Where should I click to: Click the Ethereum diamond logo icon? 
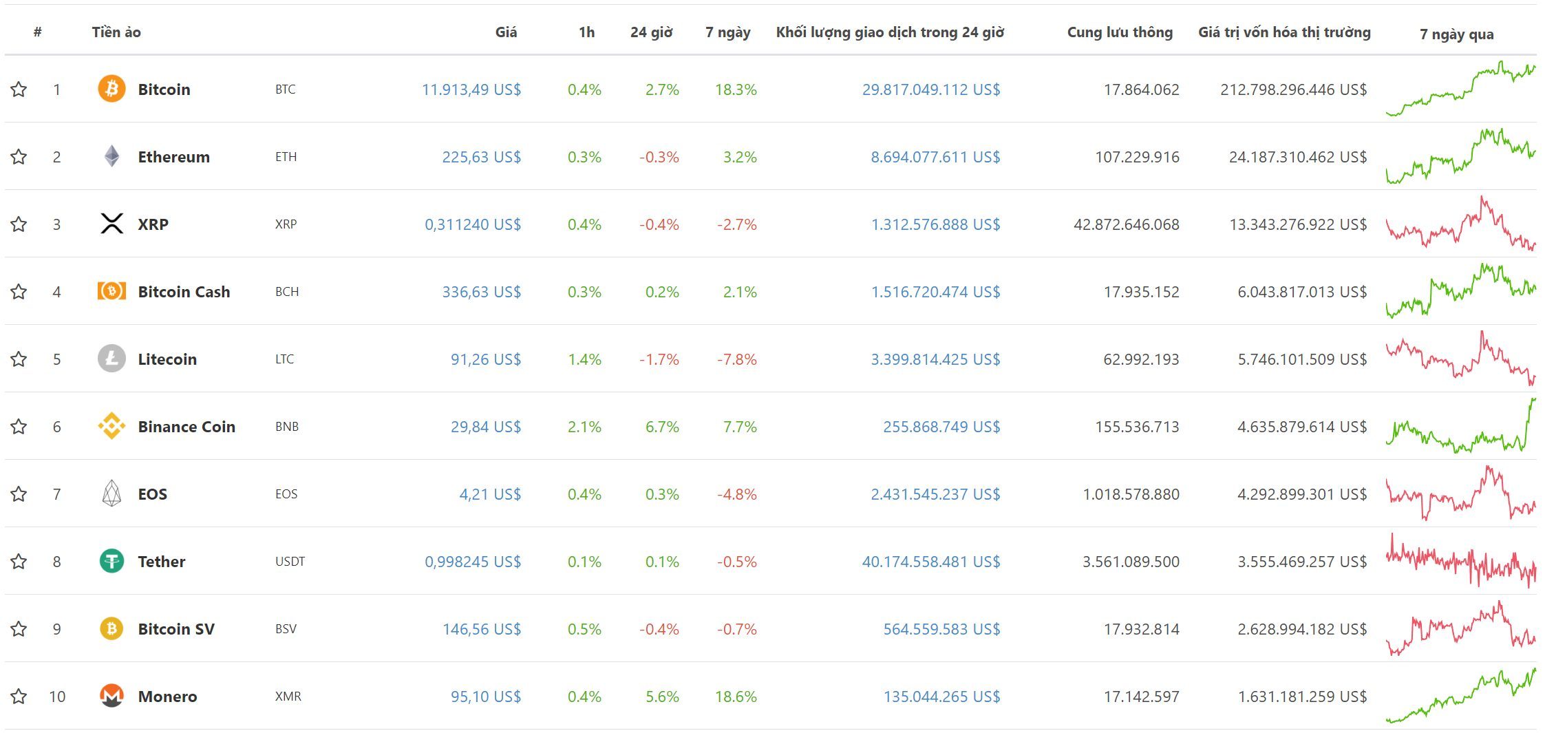point(111,156)
